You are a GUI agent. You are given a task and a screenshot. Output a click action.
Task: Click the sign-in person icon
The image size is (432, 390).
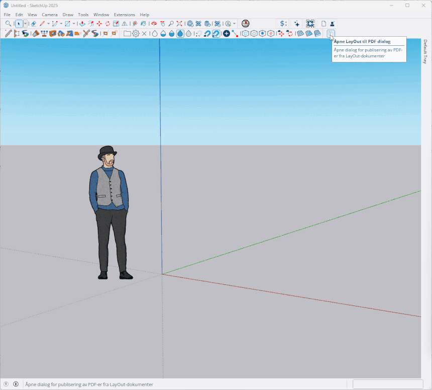pos(332,23)
